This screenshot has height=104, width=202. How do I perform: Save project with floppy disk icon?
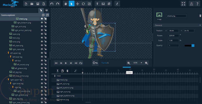point(38,4)
